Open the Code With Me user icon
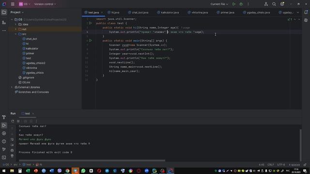 pyautogui.click(x=266, y=4)
